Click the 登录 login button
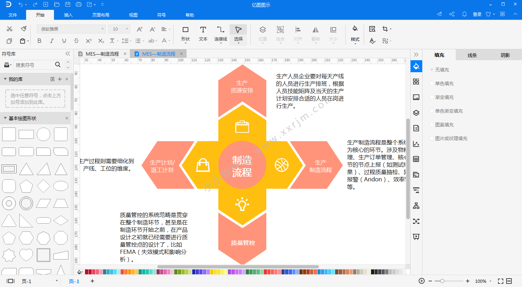The image size is (522, 287). click(x=477, y=14)
